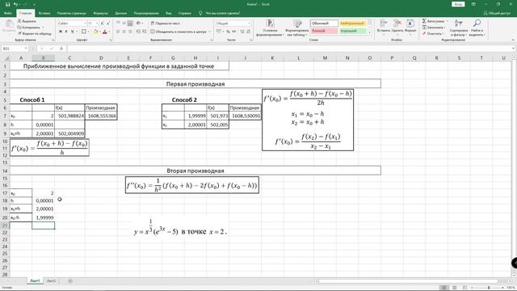Viewport: 517px width, 291px height.
Task: Open Find & Select menu
Action: [x=477, y=27]
